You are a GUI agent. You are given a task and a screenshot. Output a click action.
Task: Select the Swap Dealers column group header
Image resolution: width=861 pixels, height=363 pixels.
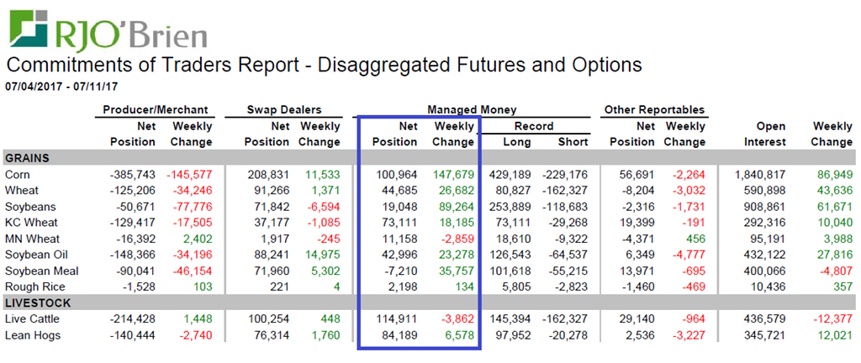(x=283, y=109)
